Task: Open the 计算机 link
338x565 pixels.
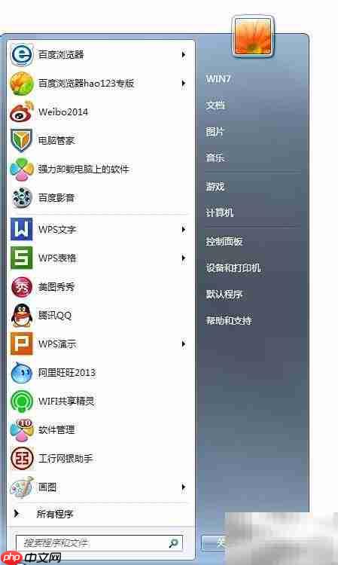Action: (220, 212)
